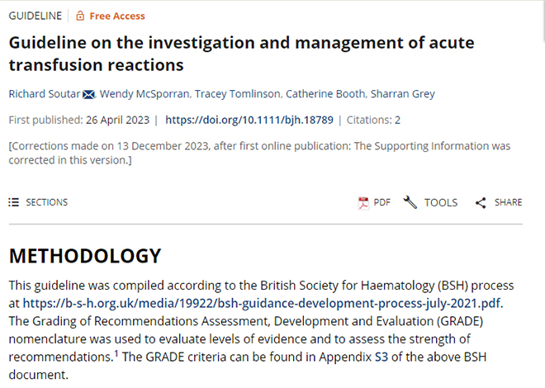
Task: Open the BSH guidance development process PDF link
Action: tap(262, 303)
